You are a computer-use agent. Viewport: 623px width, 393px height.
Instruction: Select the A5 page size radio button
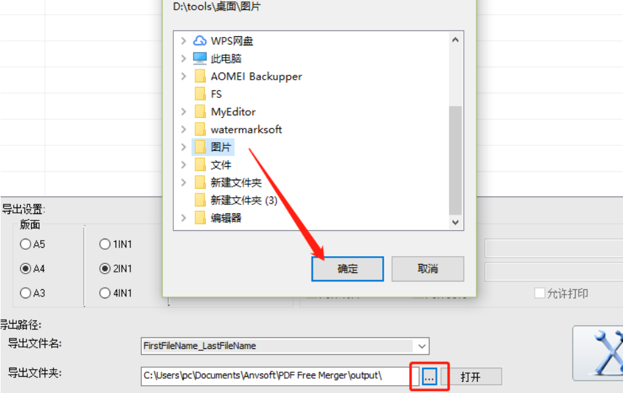point(25,244)
